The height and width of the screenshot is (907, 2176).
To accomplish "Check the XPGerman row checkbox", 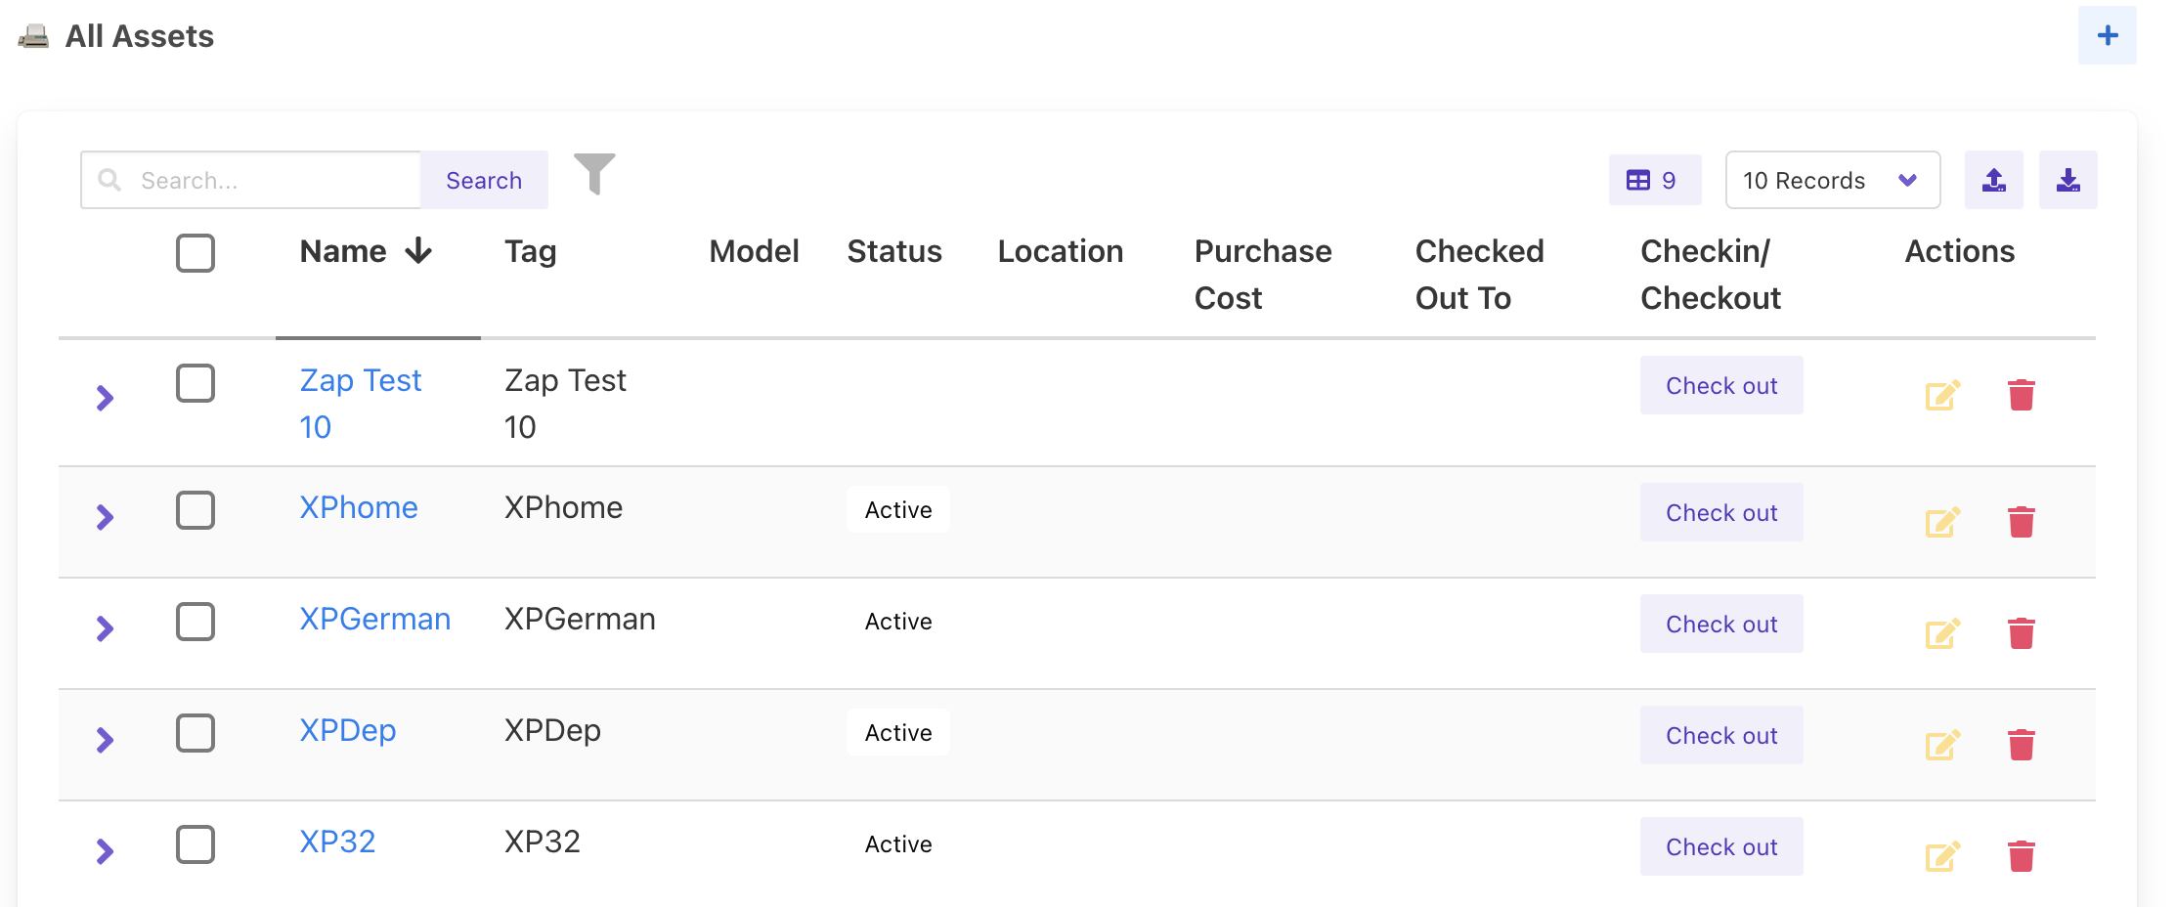I will pos(196,622).
